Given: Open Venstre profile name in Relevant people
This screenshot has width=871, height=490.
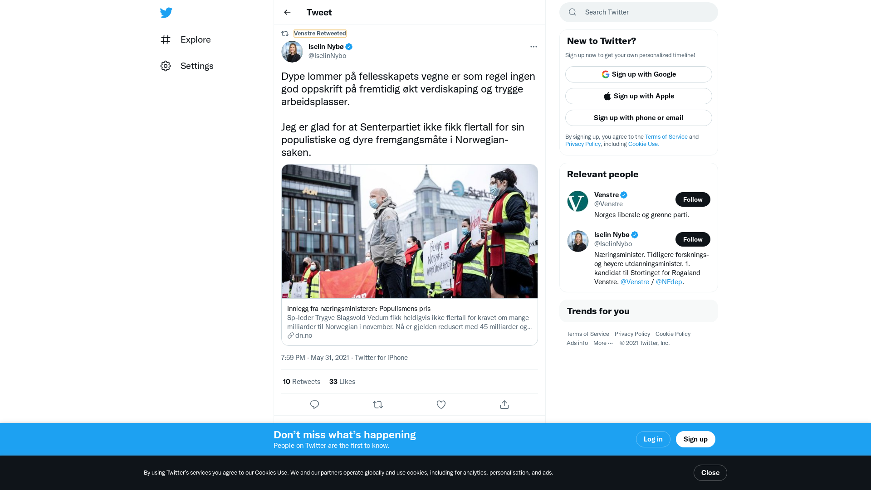Looking at the screenshot, I should (607, 195).
